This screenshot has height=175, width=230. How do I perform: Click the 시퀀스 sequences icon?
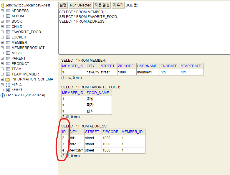pos(8,85)
